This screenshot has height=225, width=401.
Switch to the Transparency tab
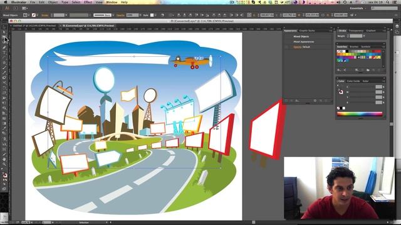357,31
